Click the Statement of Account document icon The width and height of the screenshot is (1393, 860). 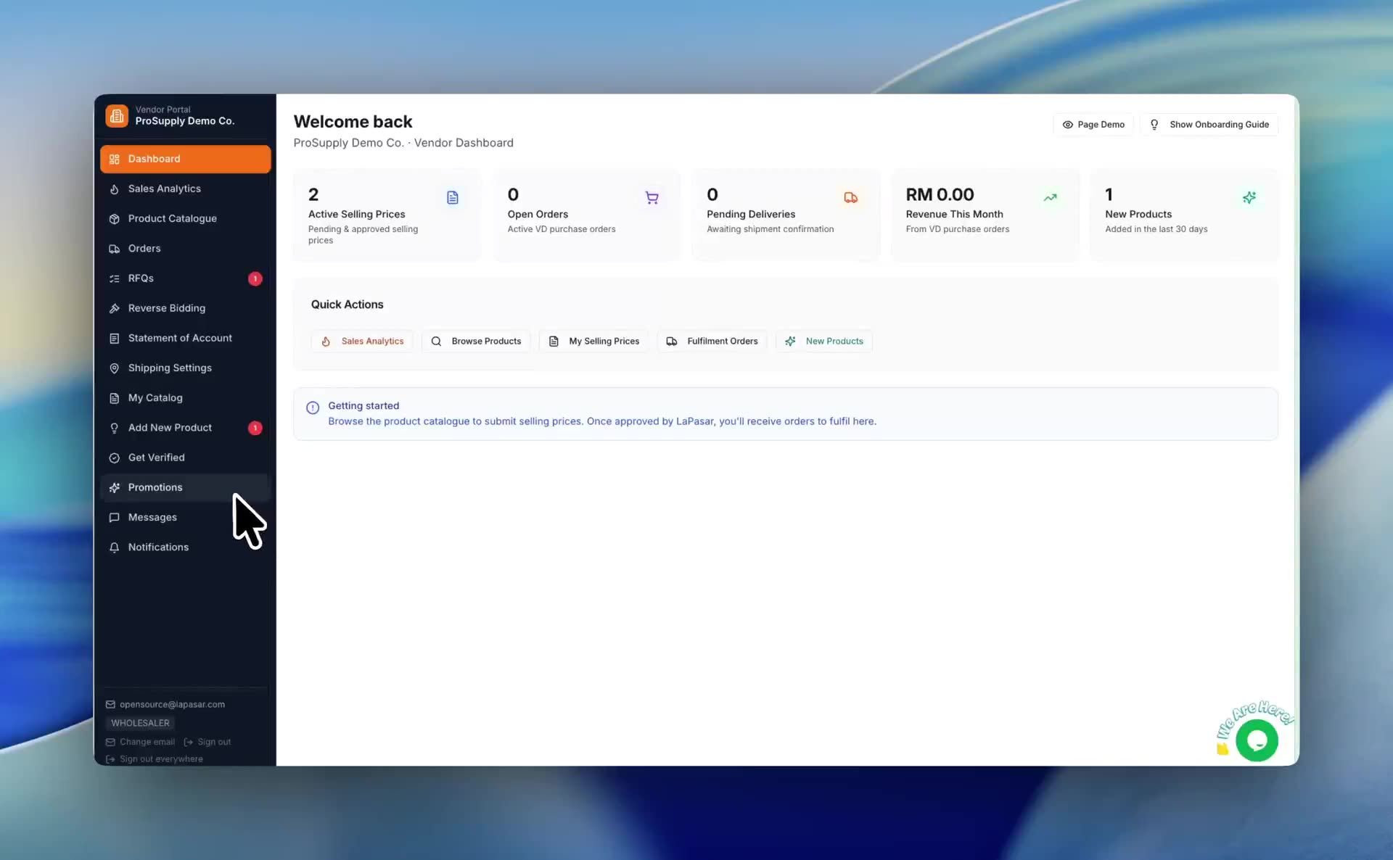114,338
